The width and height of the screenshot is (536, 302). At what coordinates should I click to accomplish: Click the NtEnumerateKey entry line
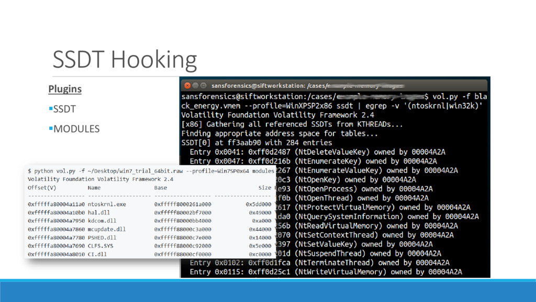click(313, 161)
